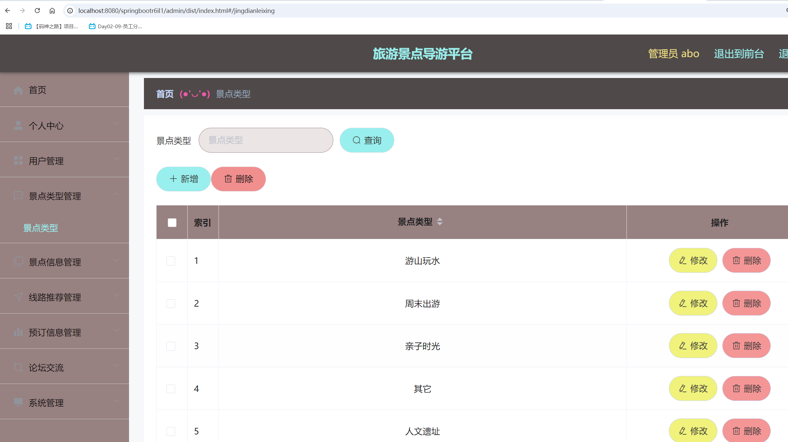Toggle the select-all checkbox in table header
This screenshot has width=788, height=442.
click(171, 222)
